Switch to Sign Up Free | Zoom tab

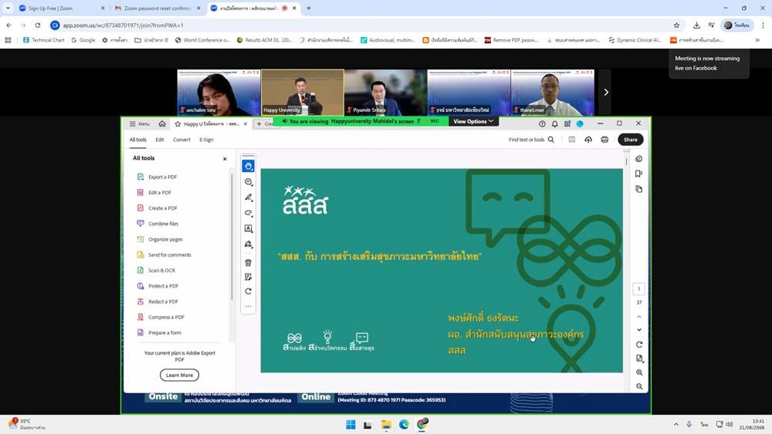[x=62, y=8]
